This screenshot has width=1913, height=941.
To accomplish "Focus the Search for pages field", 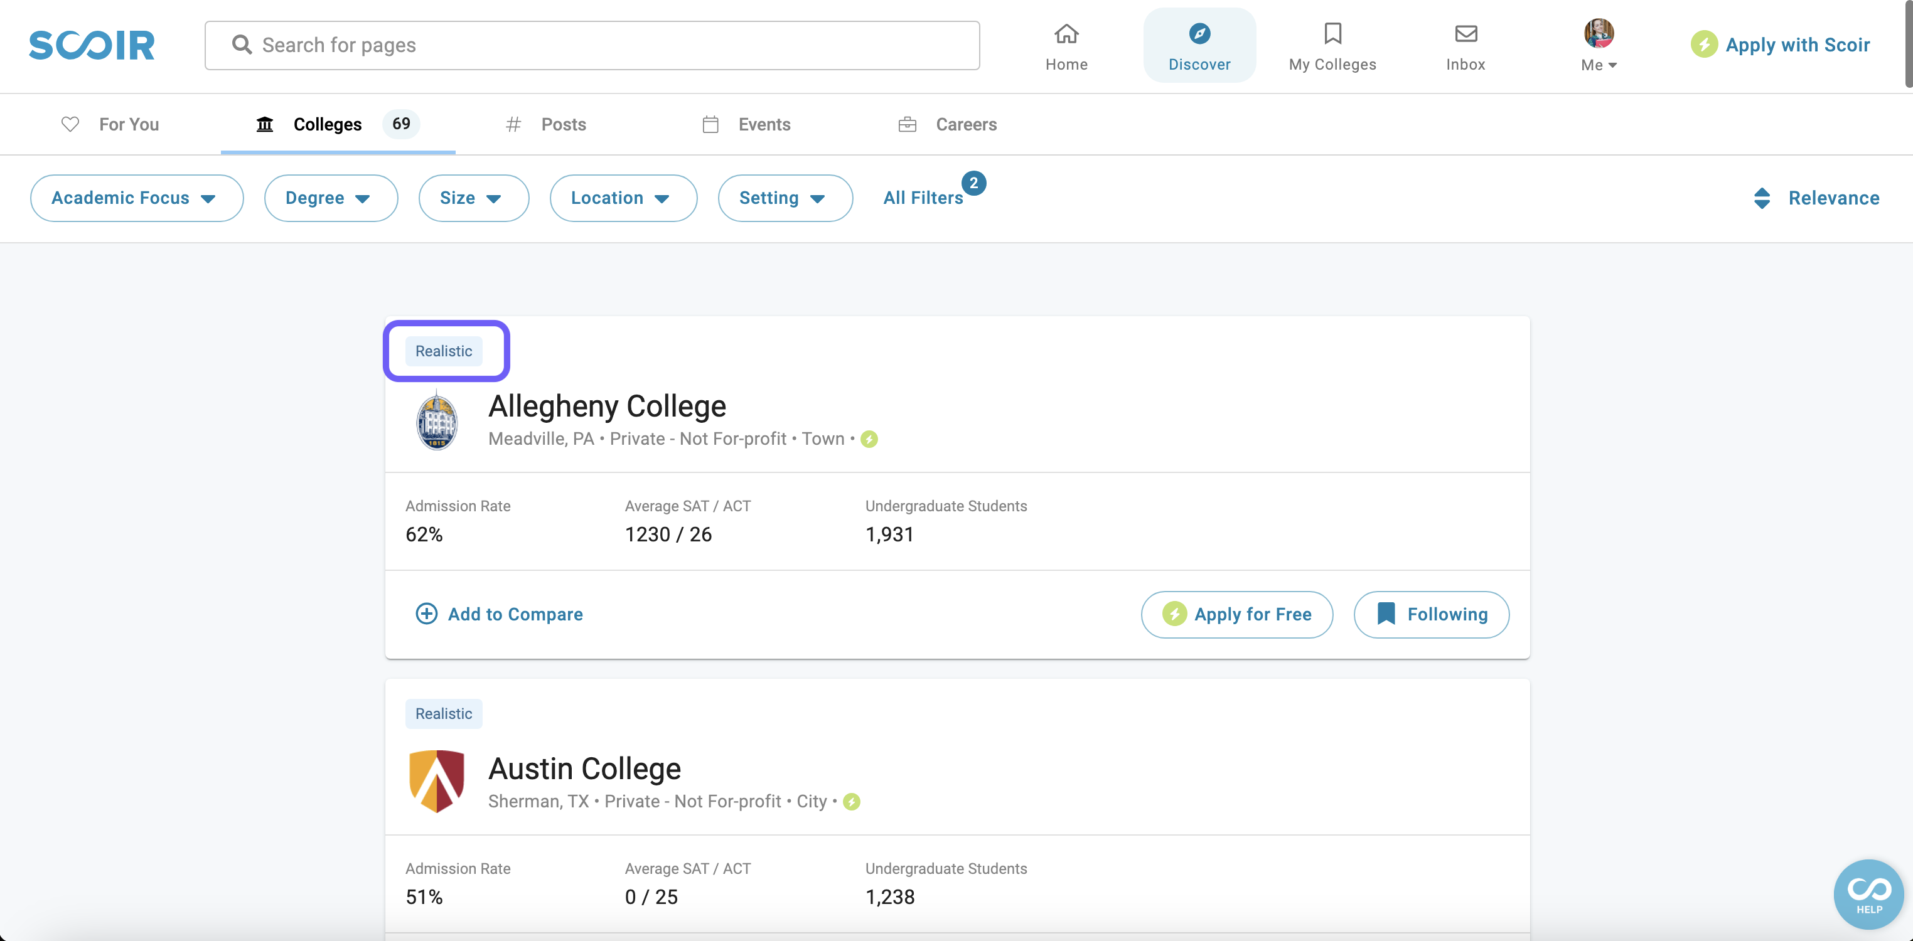I will tap(592, 45).
